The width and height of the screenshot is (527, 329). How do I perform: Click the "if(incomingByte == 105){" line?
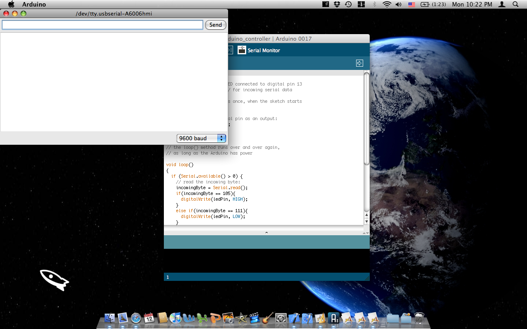tap(206, 193)
